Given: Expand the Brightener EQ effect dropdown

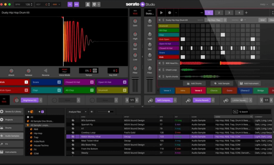Looking at the screenshot, I should coord(41,100).
